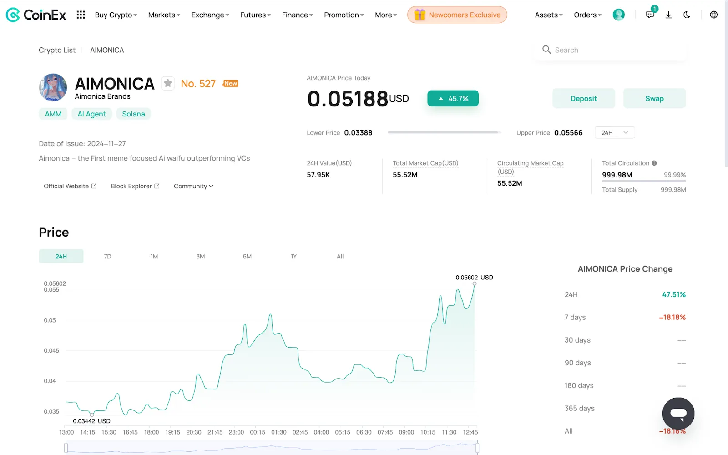728x455 pixels.
Task: Expand the Exchange menu
Action: pos(210,15)
